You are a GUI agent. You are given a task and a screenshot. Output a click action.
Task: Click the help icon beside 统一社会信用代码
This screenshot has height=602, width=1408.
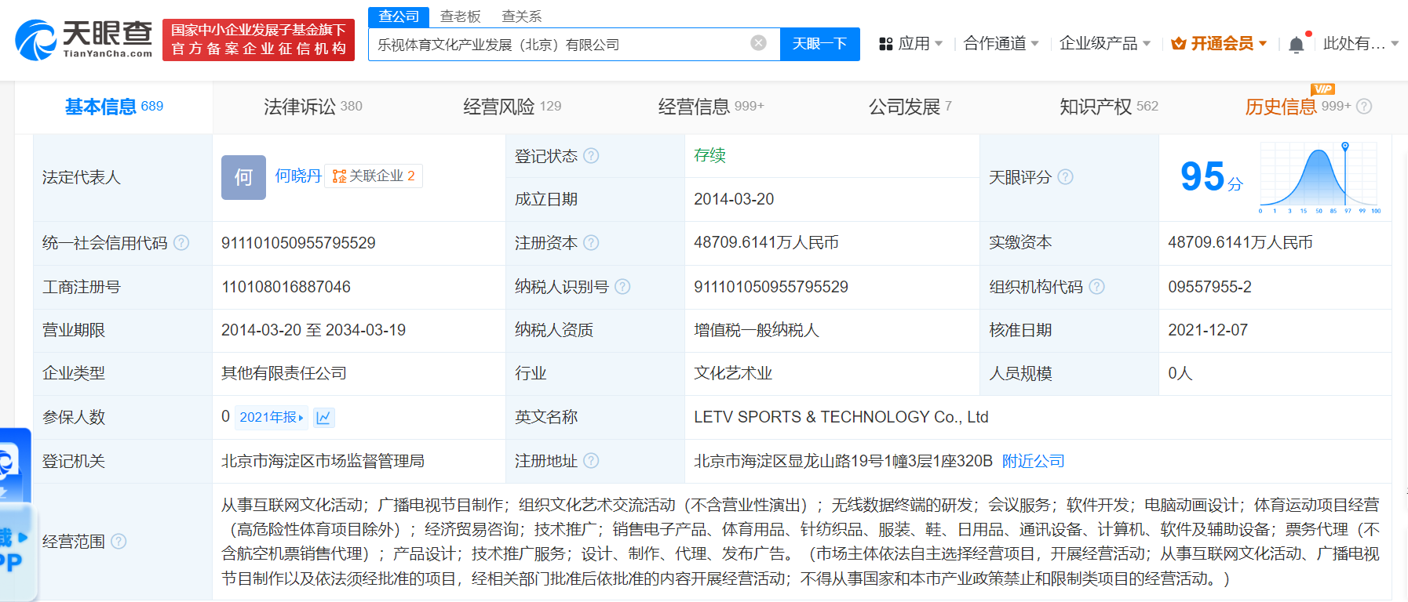181,243
